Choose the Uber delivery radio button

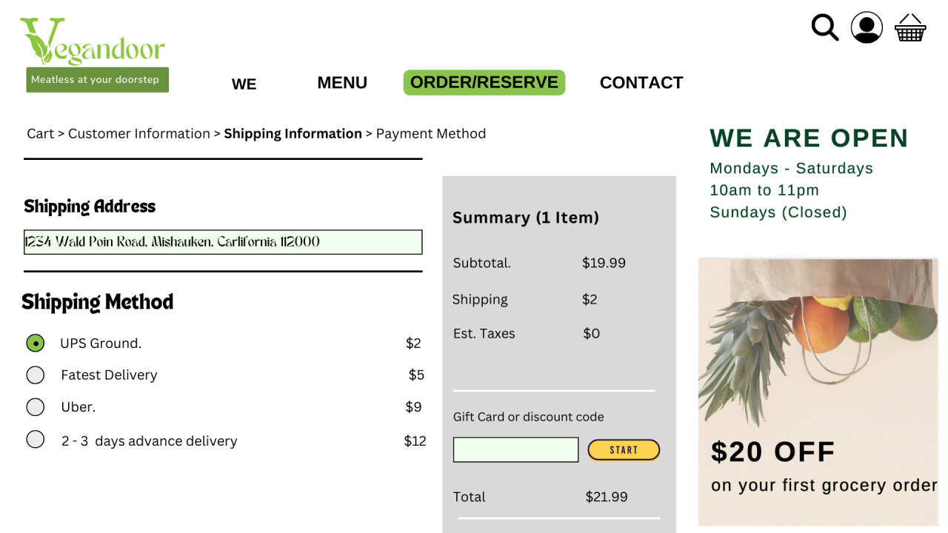pyautogui.click(x=36, y=407)
